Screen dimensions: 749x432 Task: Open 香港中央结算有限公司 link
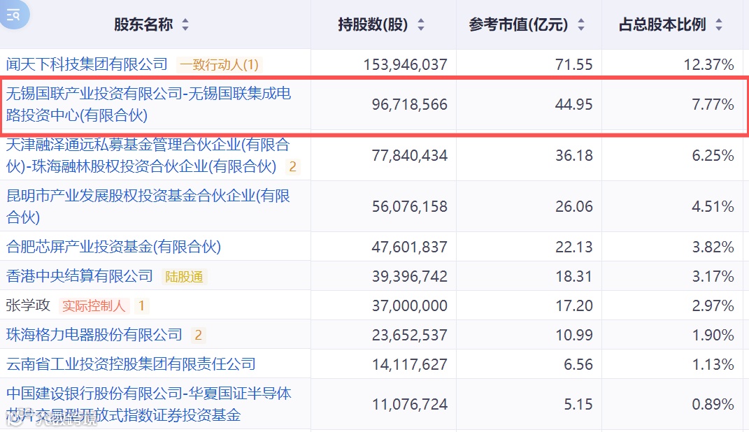(x=79, y=276)
